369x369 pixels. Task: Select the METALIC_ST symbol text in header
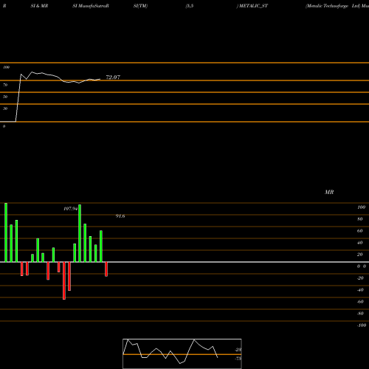click(253, 6)
